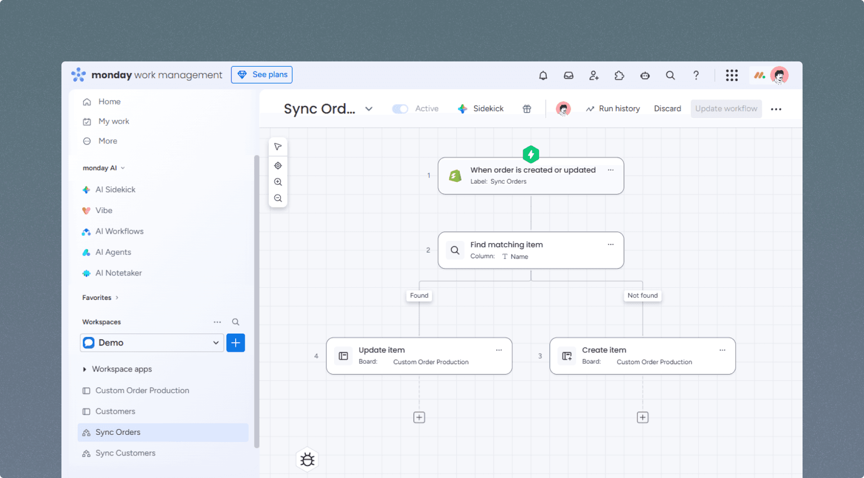The width and height of the screenshot is (864, 478).
Task: Click the green lightning trigger badge
Action: click(531, 155)
